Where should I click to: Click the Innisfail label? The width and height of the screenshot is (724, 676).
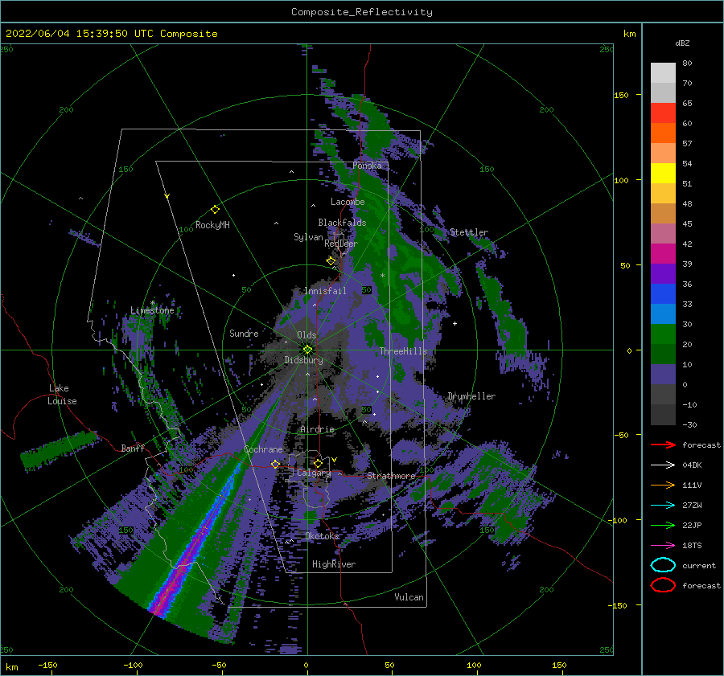(325, 291)
